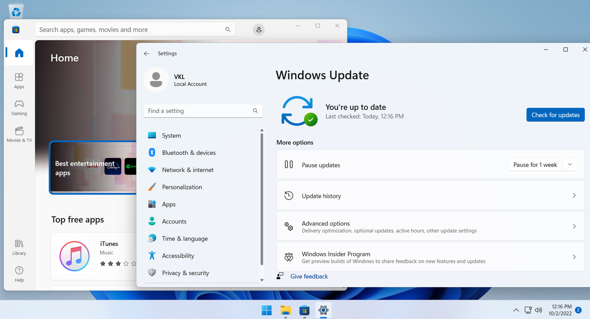590x319 pixels.
Task: Select Bluetooth & devices in Settings
Action: click(201, 153)
